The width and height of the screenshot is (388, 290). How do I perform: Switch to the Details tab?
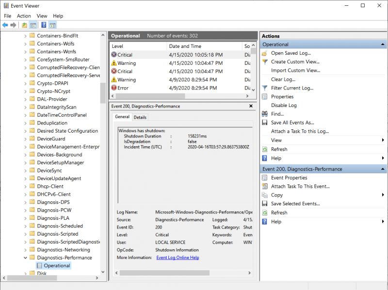[x=140, y=117]
